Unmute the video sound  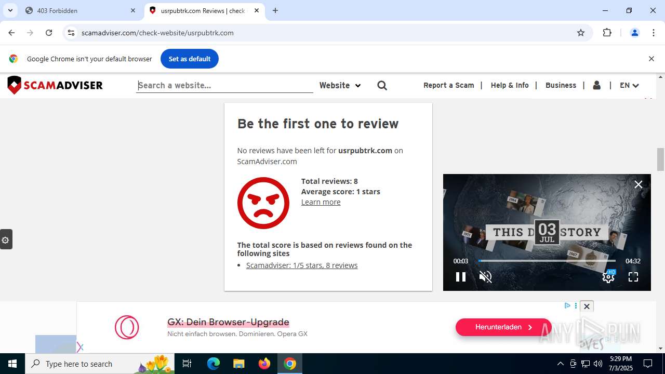pyautogui.click(x=485, y=277)
